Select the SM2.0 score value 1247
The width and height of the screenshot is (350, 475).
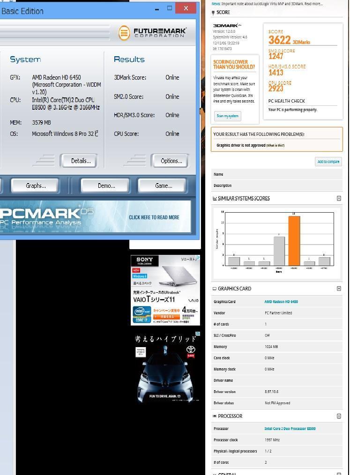pos(276,56)
